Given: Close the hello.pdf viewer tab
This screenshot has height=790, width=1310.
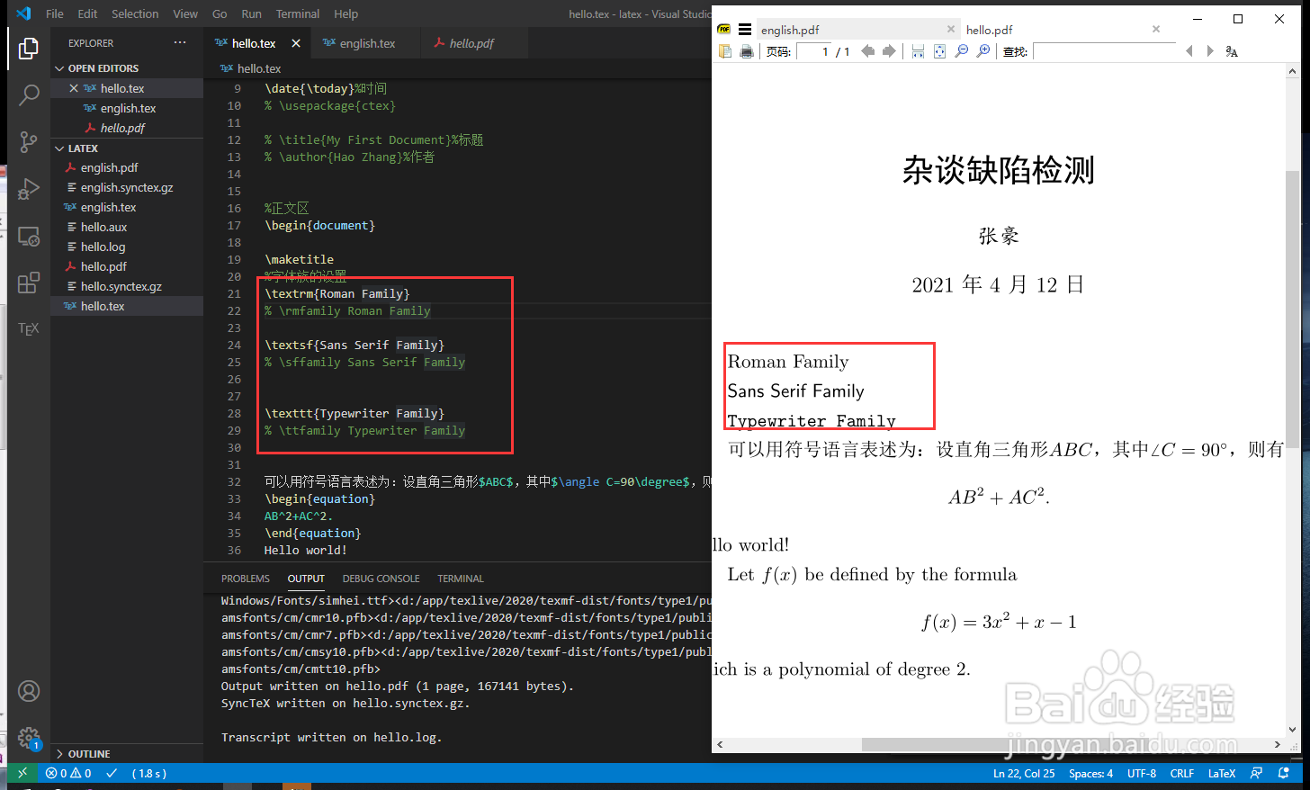Looking at the screenshot, I should coord(1156,29).
